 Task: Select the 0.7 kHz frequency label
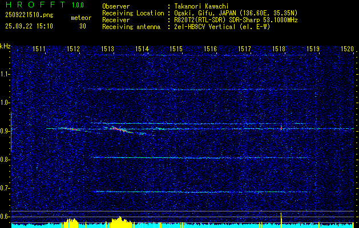click(5, 188)
